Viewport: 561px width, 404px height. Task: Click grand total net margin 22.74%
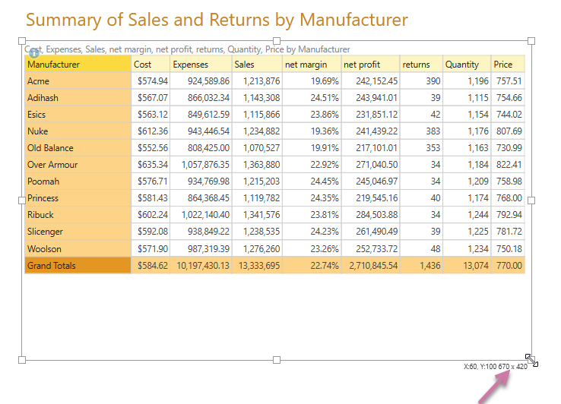325,266
